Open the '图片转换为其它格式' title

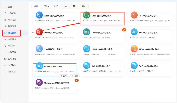[54, 66]
